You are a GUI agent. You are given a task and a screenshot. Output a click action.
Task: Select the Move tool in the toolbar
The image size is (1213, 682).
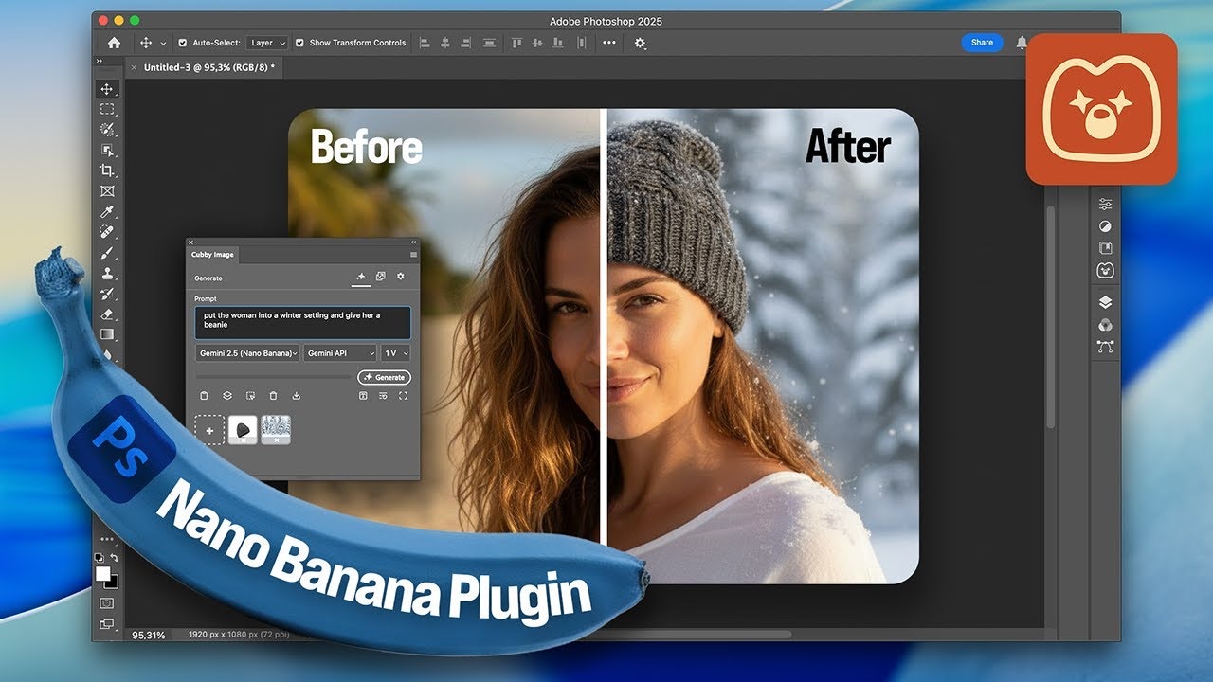(107, 89)
